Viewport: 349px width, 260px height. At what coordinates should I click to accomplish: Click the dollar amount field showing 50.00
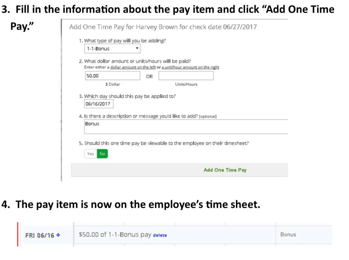(112, 76)
